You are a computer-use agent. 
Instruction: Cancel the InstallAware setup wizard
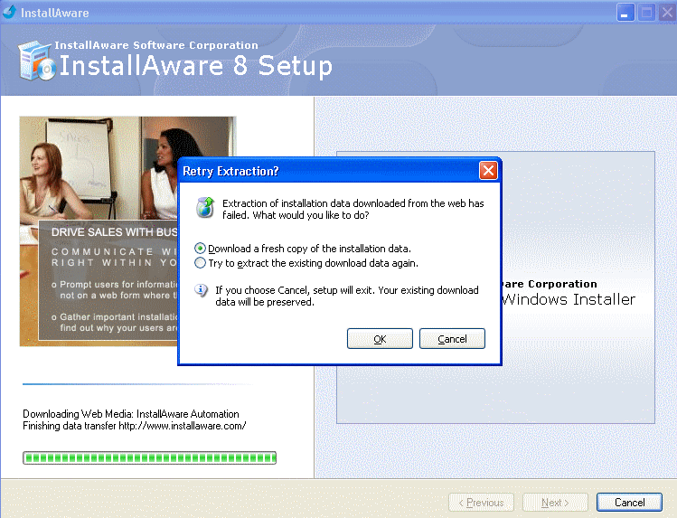629,503
